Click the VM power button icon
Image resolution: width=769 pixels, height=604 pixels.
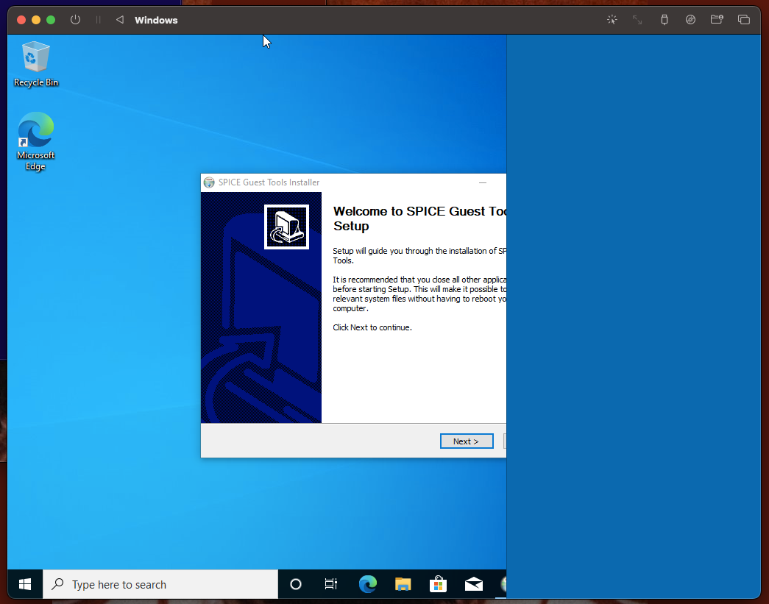click(x=75, y=20)
